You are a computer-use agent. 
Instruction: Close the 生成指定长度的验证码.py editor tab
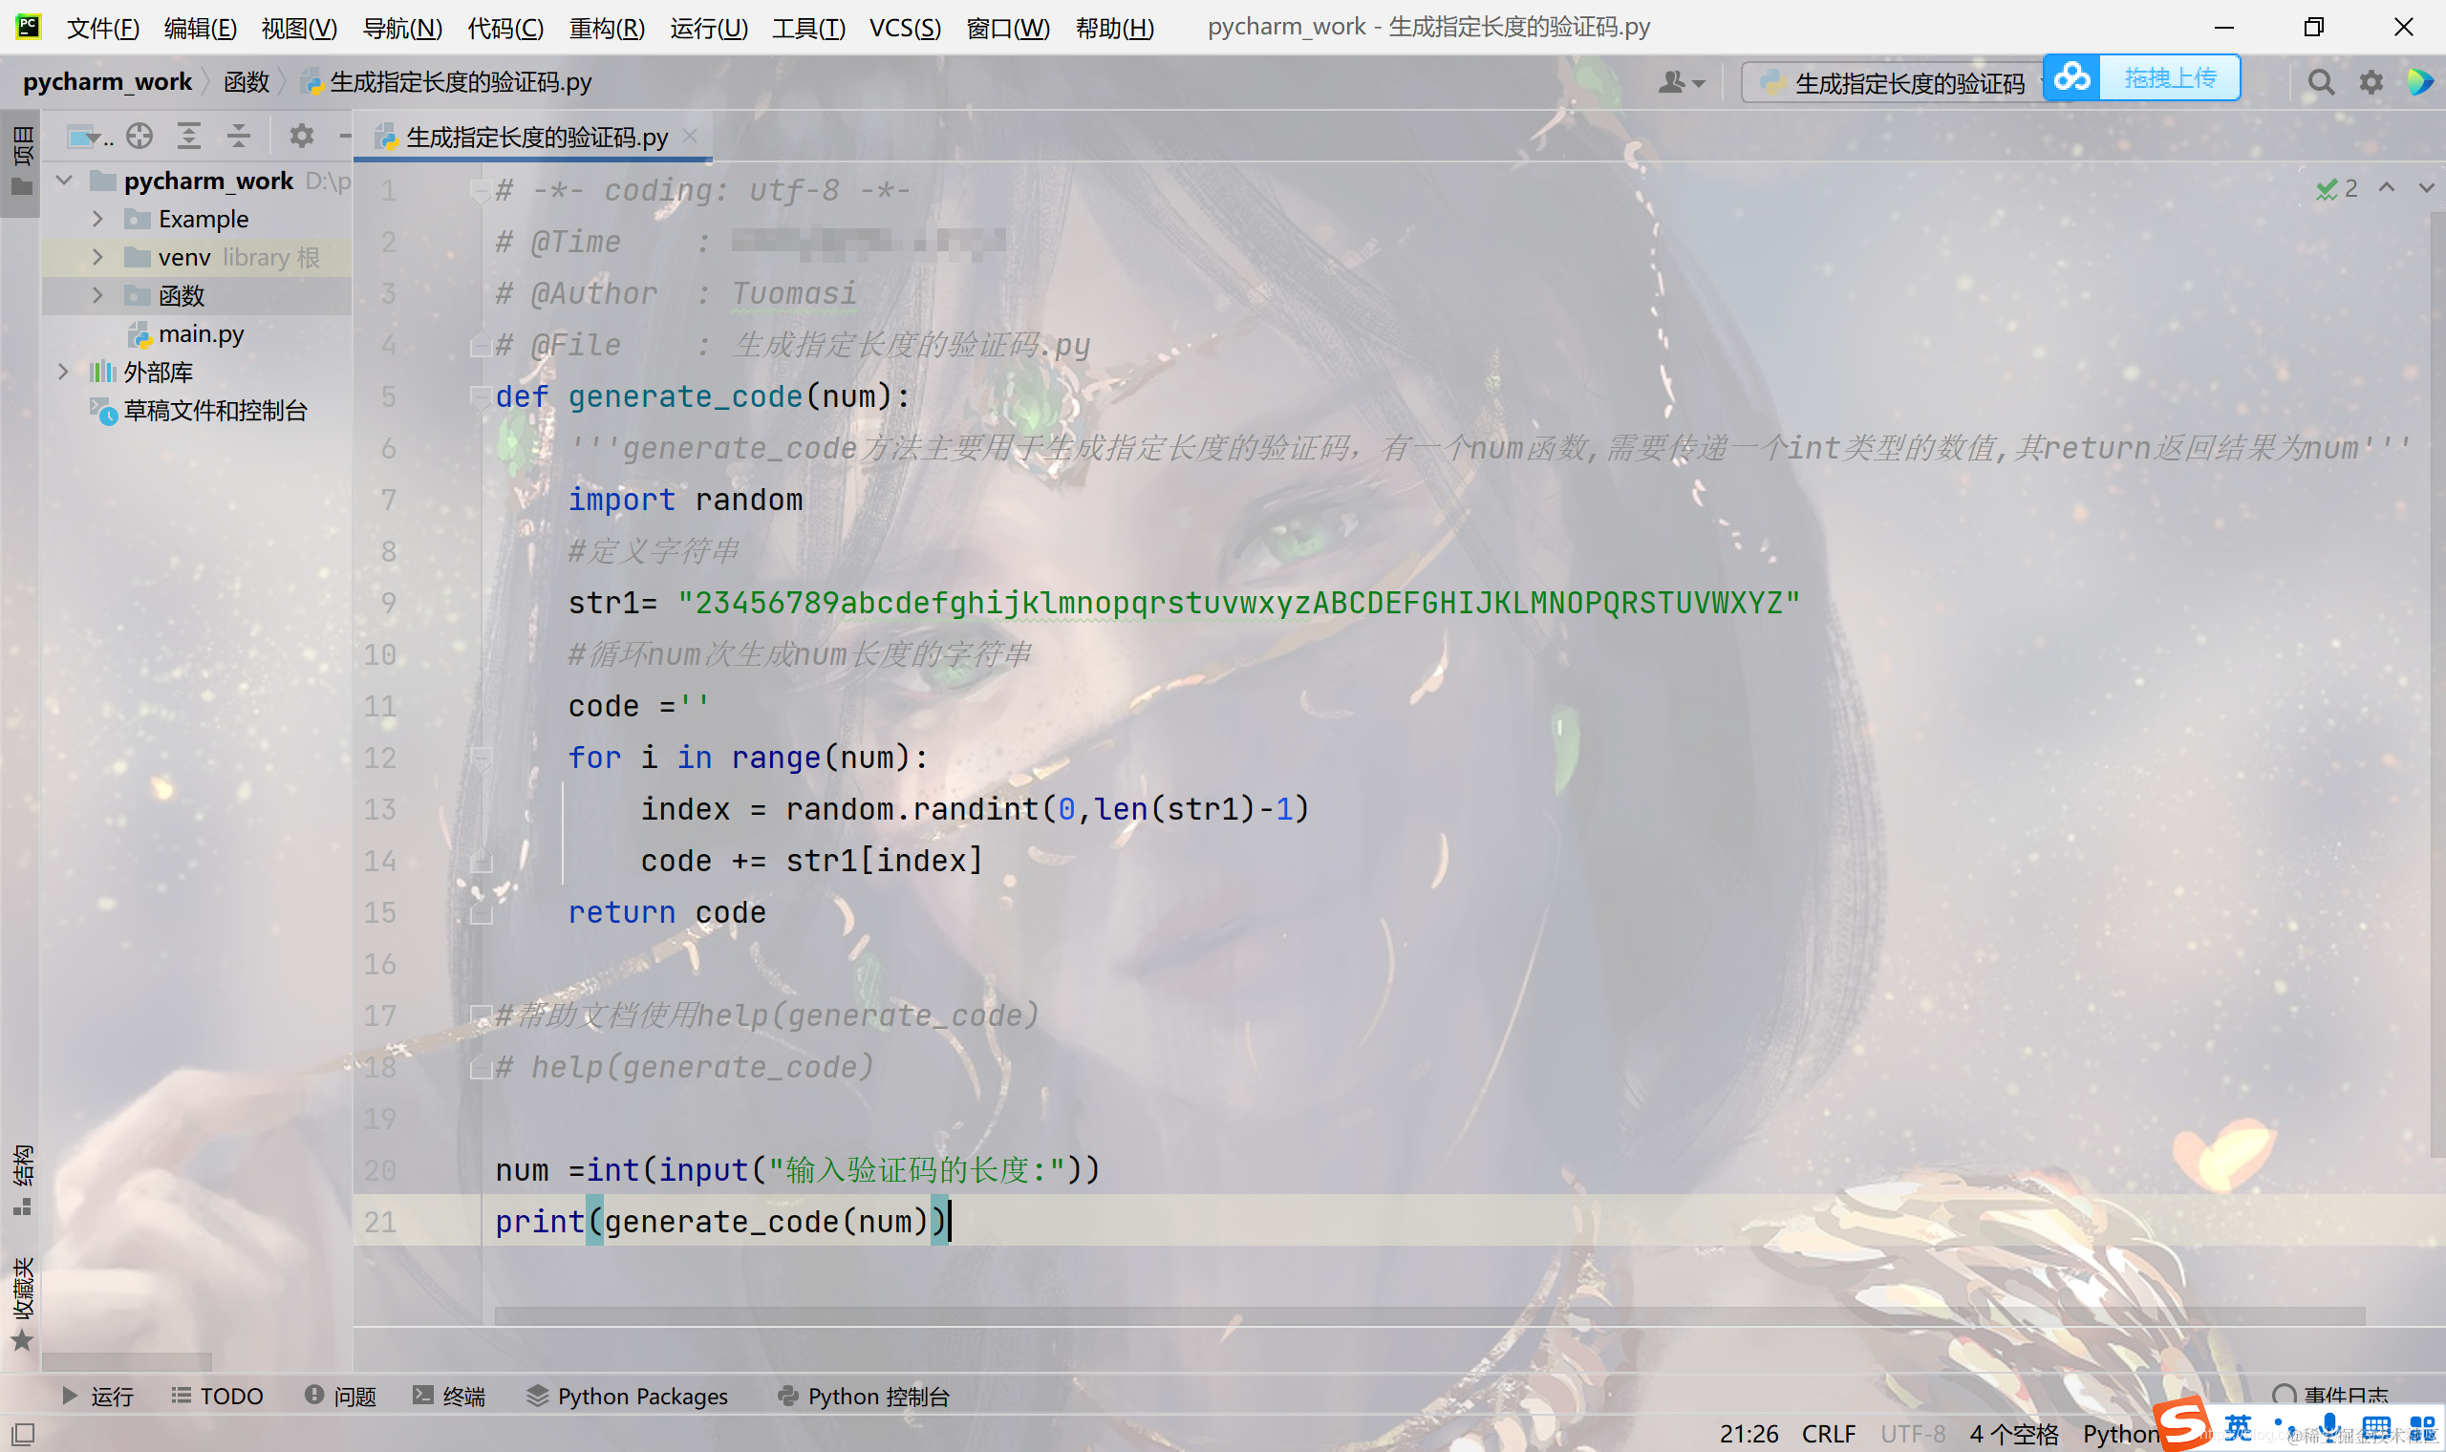coord(691,136)
